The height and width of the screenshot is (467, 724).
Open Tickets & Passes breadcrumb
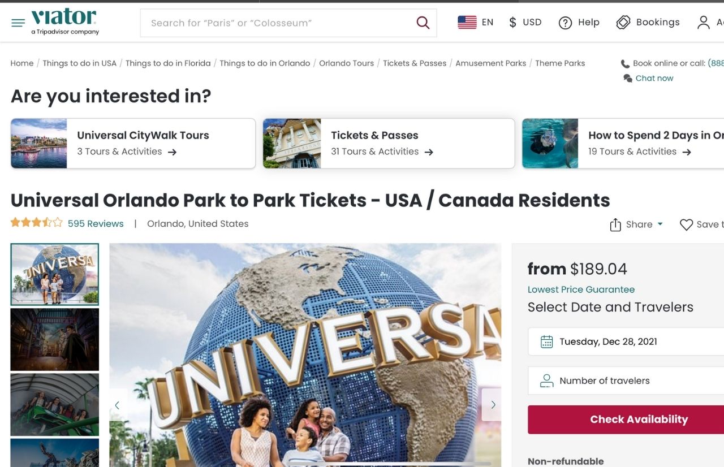[415, 63]
